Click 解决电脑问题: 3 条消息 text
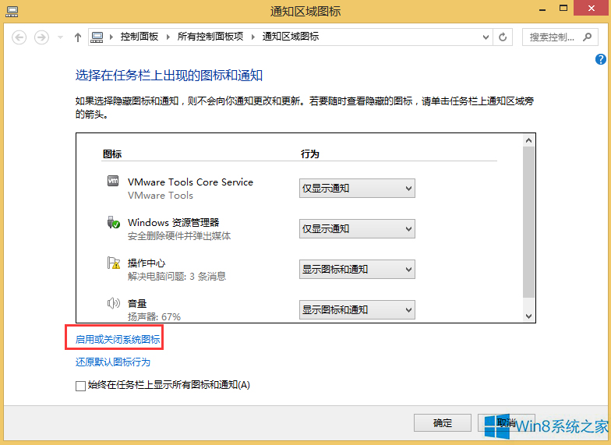The height and width of the screenshot is (445, 611). pyautogui.click(x=177, y=276)
